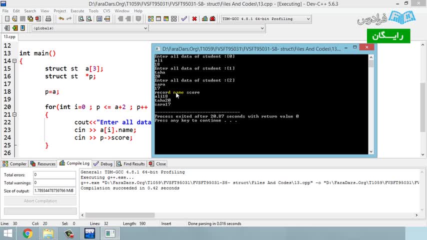Viewport: 427px width, 240px height.
Task: Switch to the Debug tab
Action: [103, 163]
